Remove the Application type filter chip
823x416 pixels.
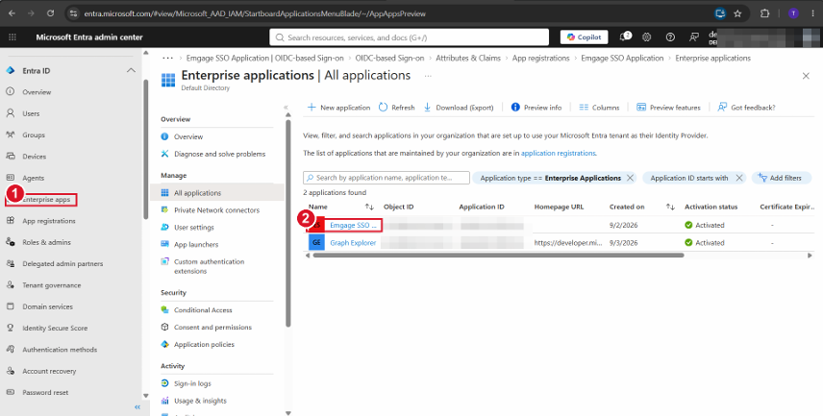631,178
